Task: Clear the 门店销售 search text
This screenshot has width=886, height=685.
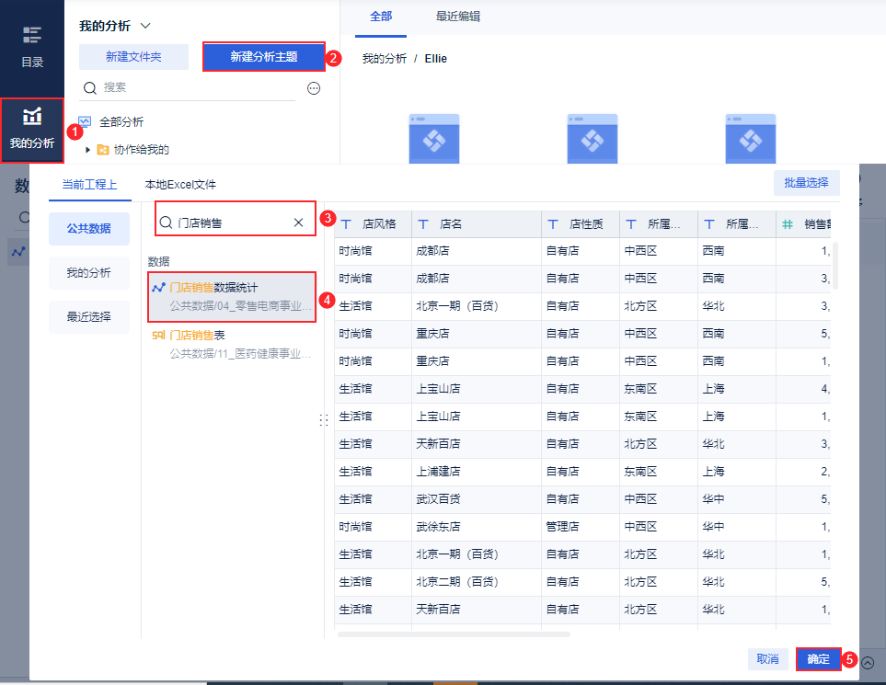Action: tap(298, 223)
